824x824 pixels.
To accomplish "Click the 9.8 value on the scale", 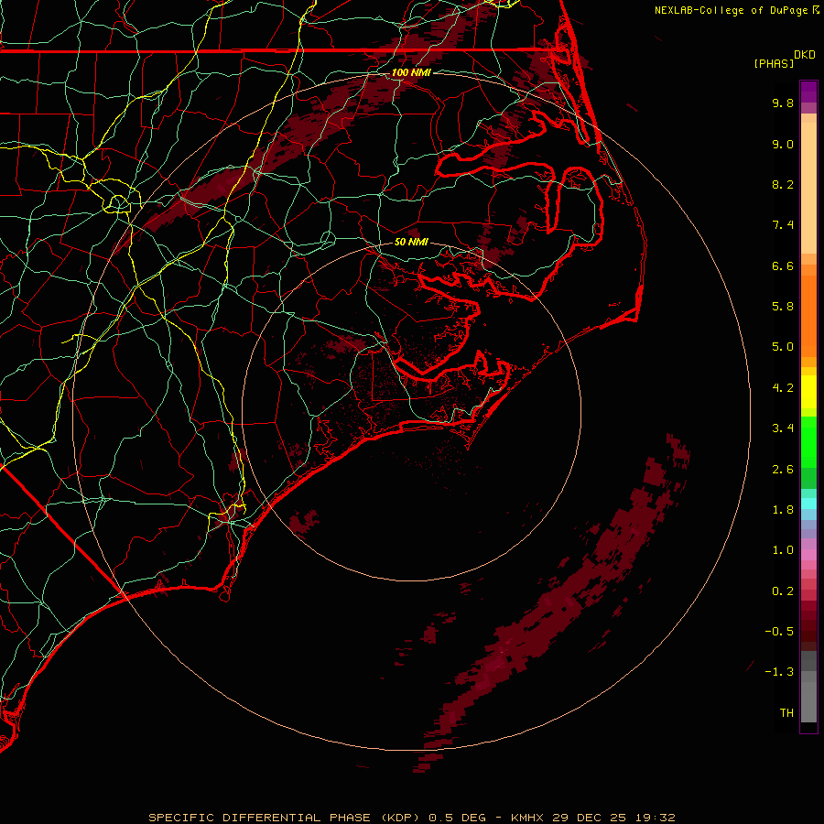I will (783, 103).
